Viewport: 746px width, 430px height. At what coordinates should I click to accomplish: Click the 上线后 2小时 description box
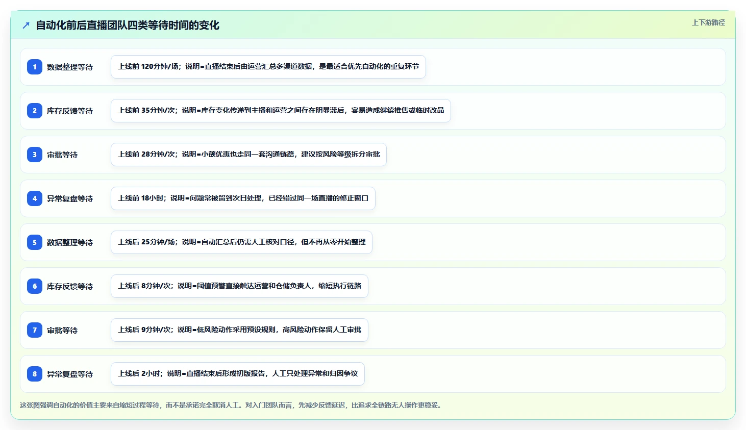pyautogui.click(x=238, y=374)
